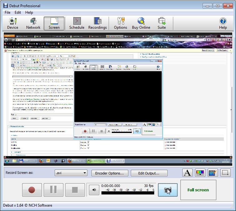The image size is (236, 211).
Task: Toggle the audio speaker button
Action: tap(94, 190)
